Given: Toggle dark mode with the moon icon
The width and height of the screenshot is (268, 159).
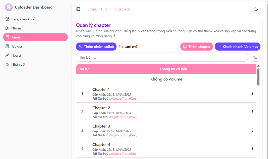Looking at the screenshot, I should pos(256,9).
